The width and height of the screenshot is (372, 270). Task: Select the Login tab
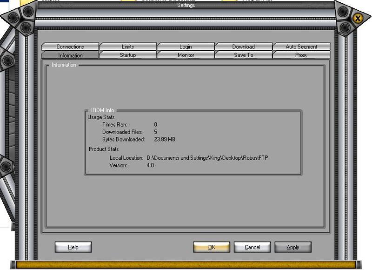click(x=186, y=47)
